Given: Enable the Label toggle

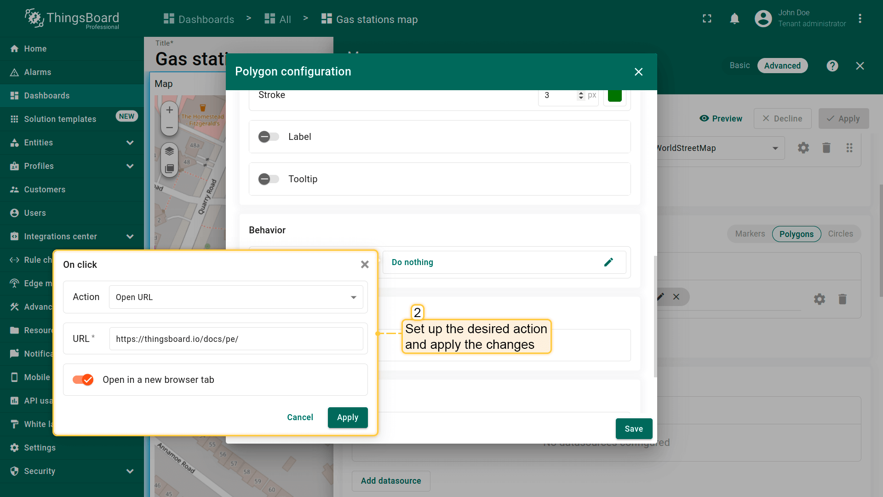Looking at the screenshot, I should 269,137.
